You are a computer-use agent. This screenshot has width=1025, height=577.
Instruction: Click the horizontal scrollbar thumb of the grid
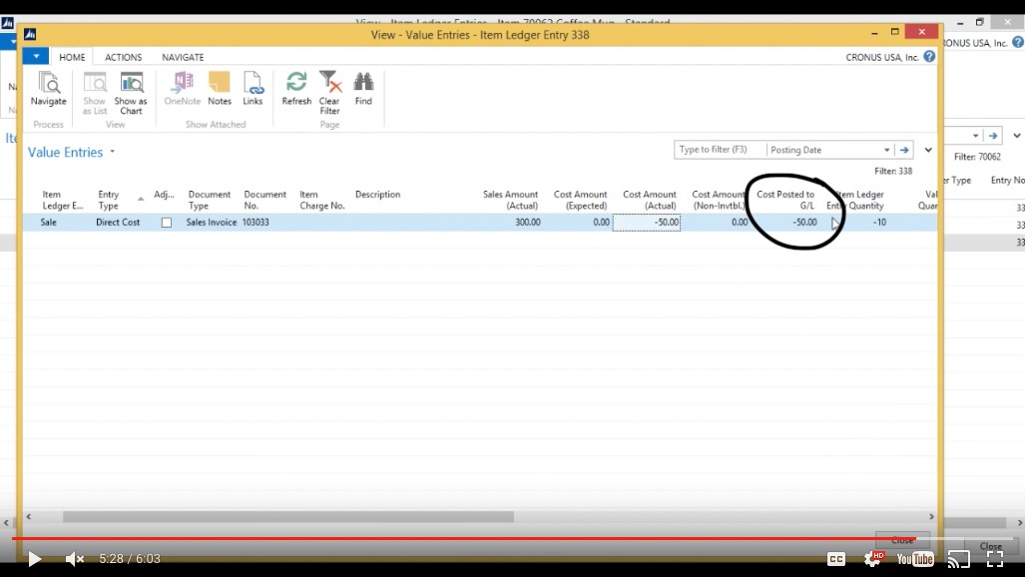[288, 517]
